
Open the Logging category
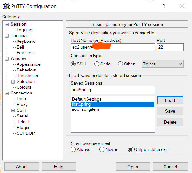[24, 30]
